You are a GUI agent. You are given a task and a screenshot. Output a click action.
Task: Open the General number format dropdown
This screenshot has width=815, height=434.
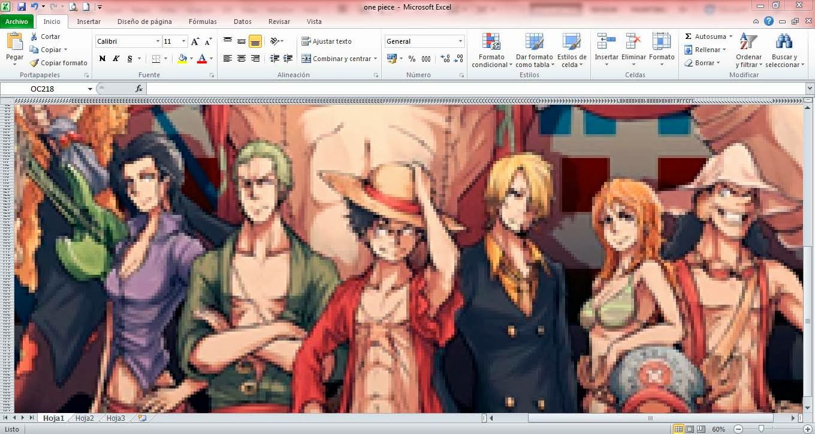[x=460, y=41]
